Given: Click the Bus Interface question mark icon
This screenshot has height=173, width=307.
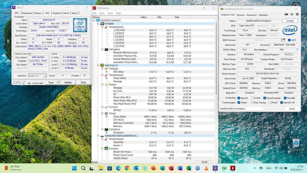Looking at the screenshot, I should click(297, 49).
